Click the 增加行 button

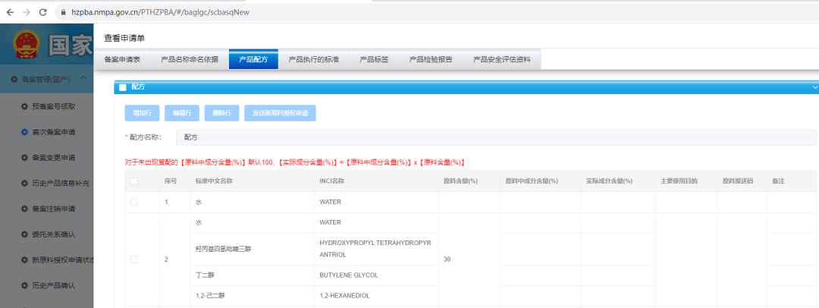[x=142, y=113]
